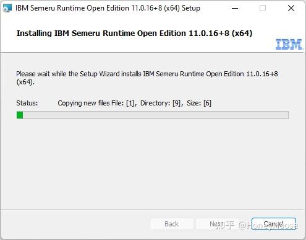Close the Setup window with the X

[291, 8]
